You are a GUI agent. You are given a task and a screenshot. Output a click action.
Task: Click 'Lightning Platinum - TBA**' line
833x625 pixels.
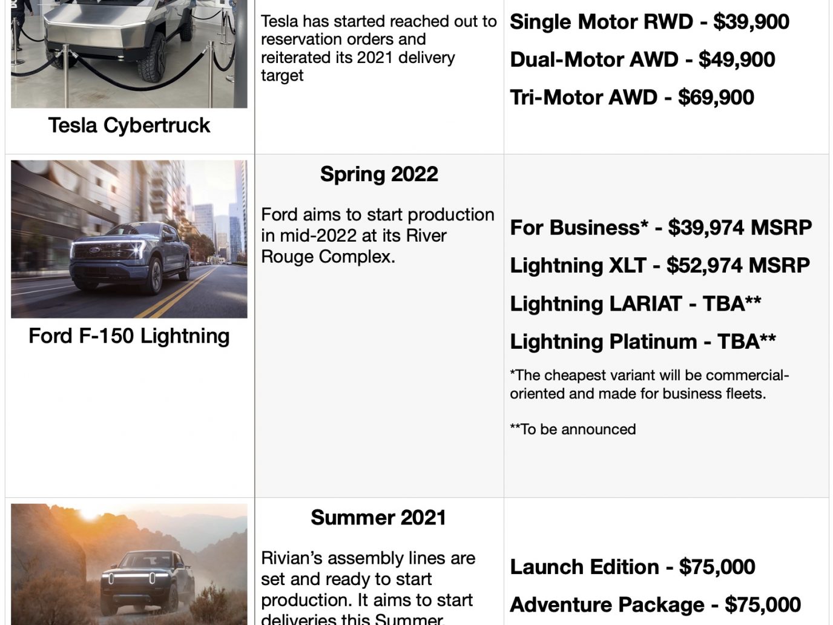tap(643, 342)
